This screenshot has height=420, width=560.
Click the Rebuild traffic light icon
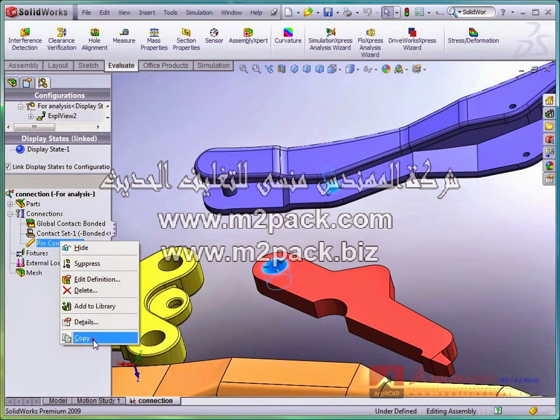coord(407,12)
